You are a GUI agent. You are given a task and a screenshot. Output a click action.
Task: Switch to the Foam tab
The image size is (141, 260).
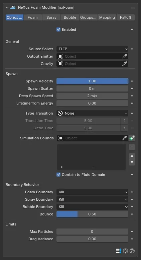[x=33, y=17]
